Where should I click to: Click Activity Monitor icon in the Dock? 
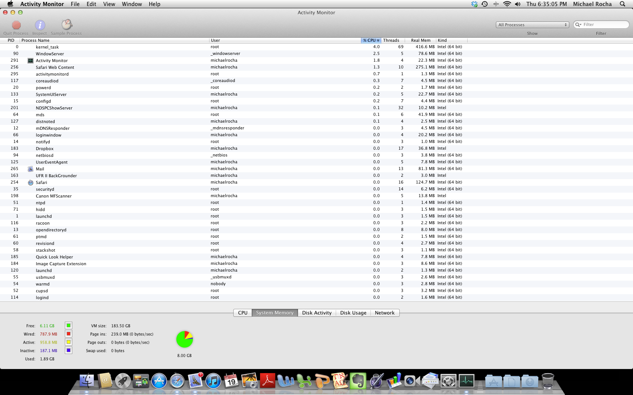[x=466, y=381]
